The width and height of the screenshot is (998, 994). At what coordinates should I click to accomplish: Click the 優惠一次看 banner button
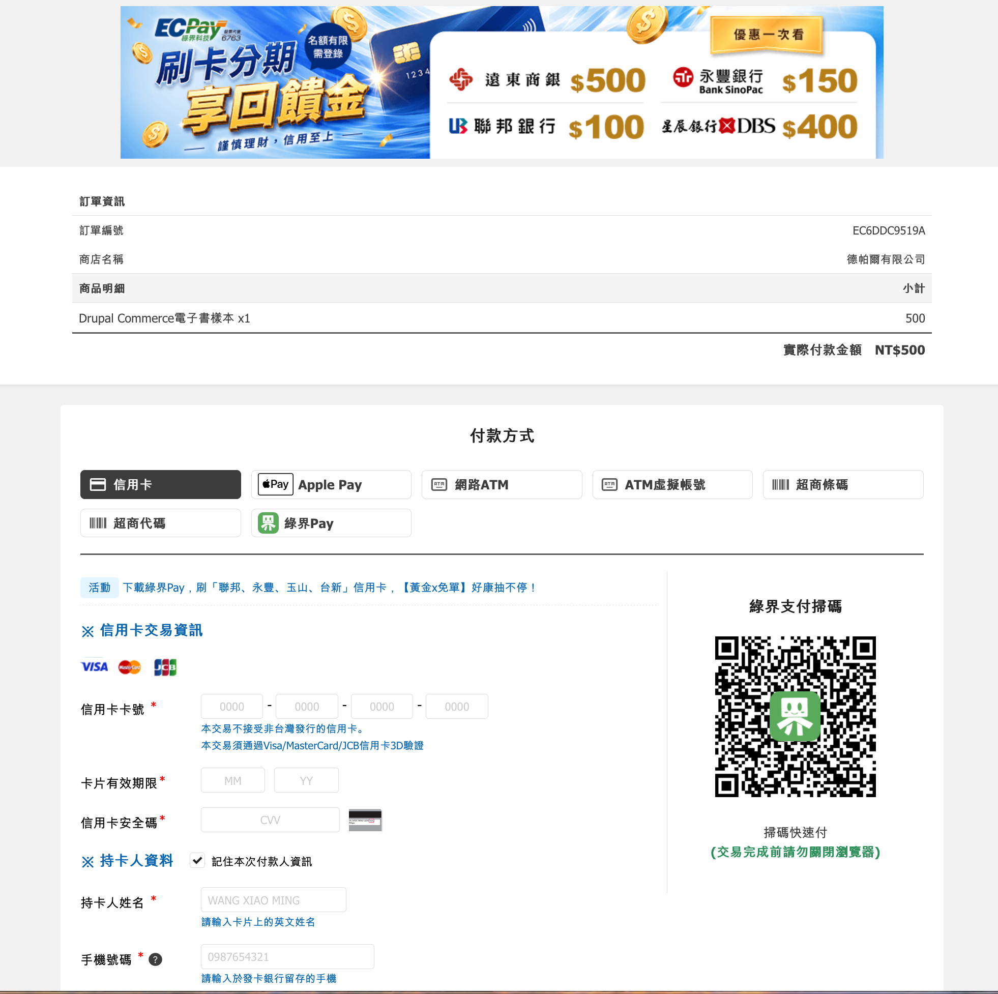click(768, 35)
